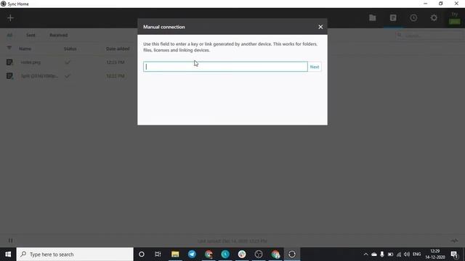Click the last synced status text
465x261 pixels.
(232, 241)
